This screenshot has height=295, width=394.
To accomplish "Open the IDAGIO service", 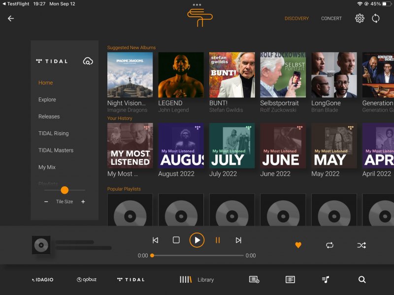I will tap(43, 280).
